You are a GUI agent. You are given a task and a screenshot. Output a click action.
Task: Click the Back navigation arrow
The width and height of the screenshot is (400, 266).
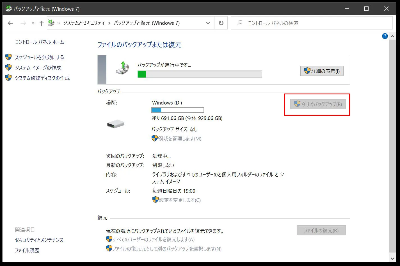(x=11, y=23)
